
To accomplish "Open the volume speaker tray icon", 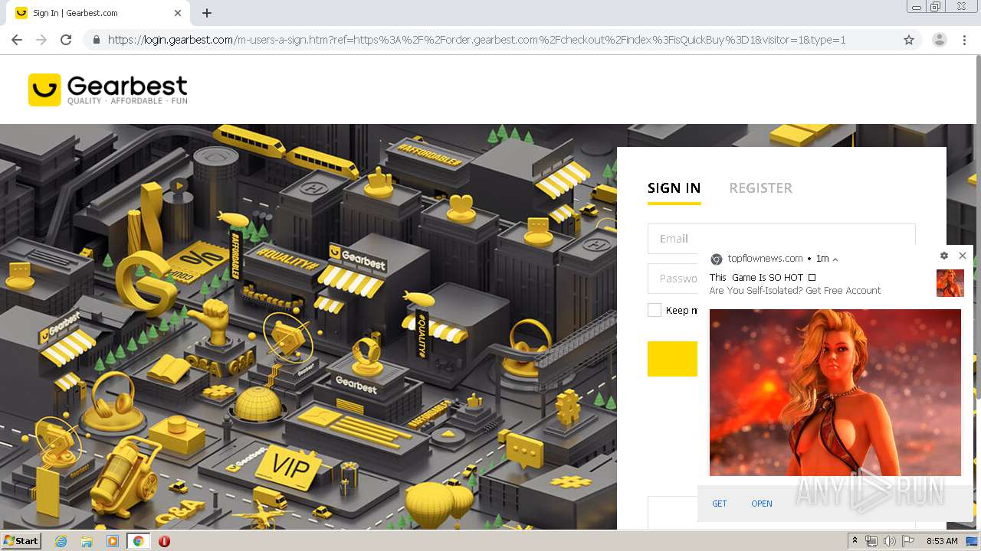I will 890,541.
